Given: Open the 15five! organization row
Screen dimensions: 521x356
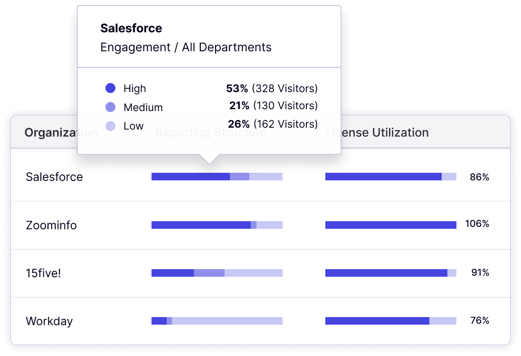Looking at the screenshot, I should pos(260,273).
